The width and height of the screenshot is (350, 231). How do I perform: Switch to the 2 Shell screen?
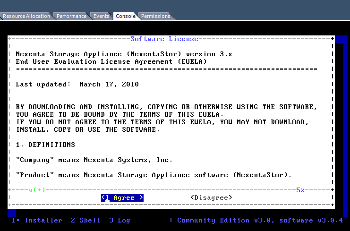point(85,221)
